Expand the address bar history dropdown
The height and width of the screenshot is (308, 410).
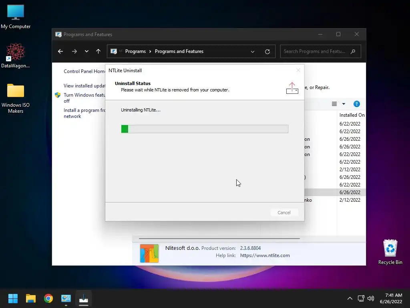click(x=253, y=52)
